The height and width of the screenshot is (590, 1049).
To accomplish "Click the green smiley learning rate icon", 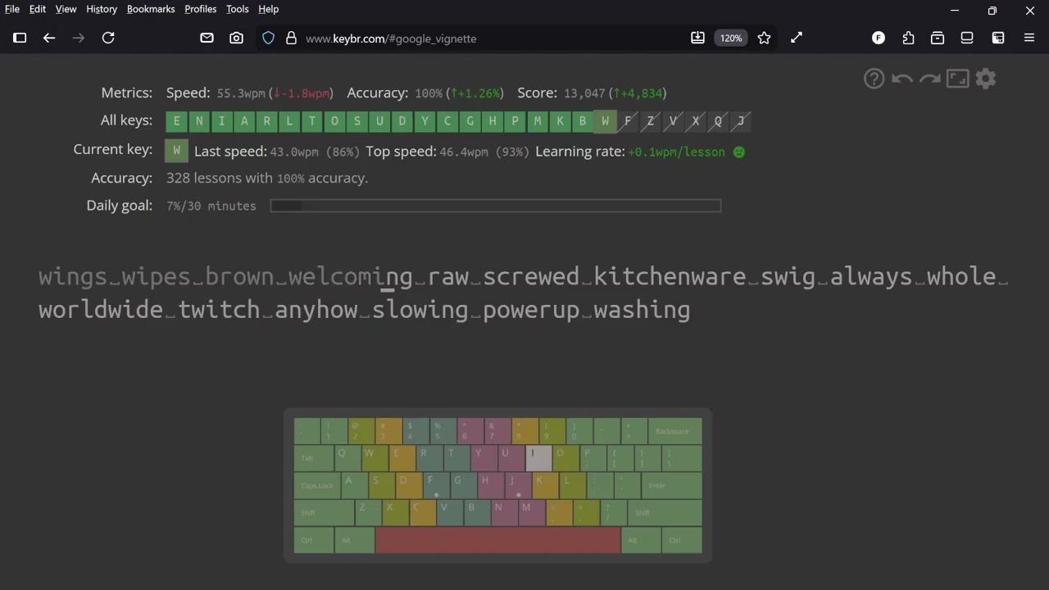I will [x=739, y=152].
